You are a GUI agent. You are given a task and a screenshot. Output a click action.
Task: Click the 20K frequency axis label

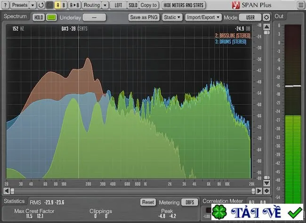tap(251, 184)
